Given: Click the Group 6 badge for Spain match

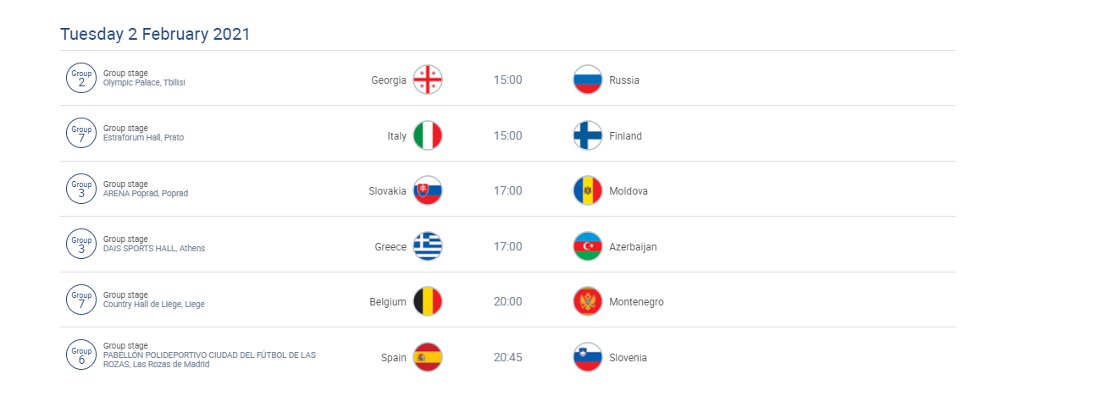Looking at the screenshot, I should 81,355.
